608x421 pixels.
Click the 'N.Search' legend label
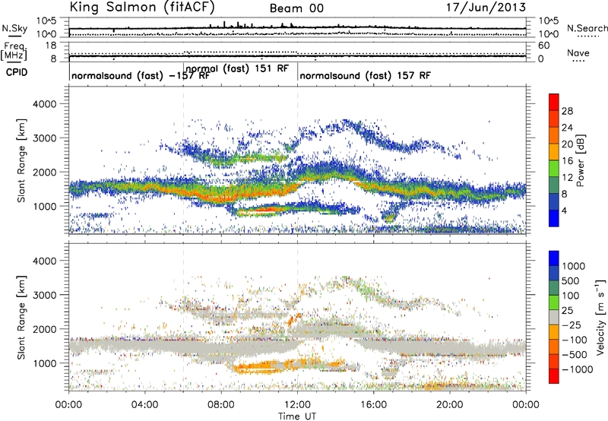[x=587, y=28]
